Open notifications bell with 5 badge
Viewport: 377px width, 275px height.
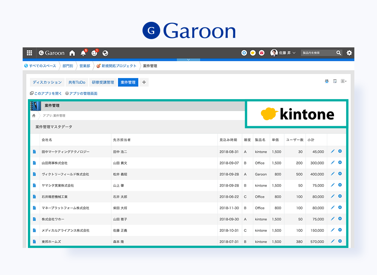(83, 53)
